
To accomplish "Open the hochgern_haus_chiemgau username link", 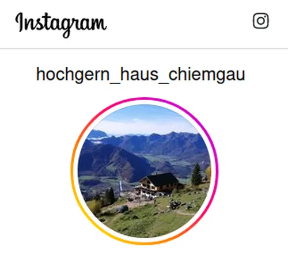I will tap(141, 74).
